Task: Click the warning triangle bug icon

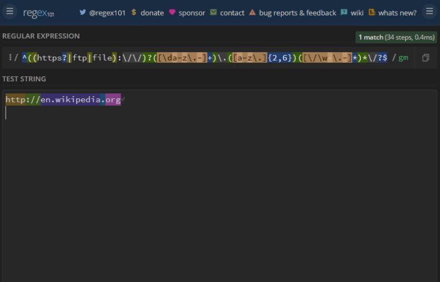Action: [x=253, y=12]
